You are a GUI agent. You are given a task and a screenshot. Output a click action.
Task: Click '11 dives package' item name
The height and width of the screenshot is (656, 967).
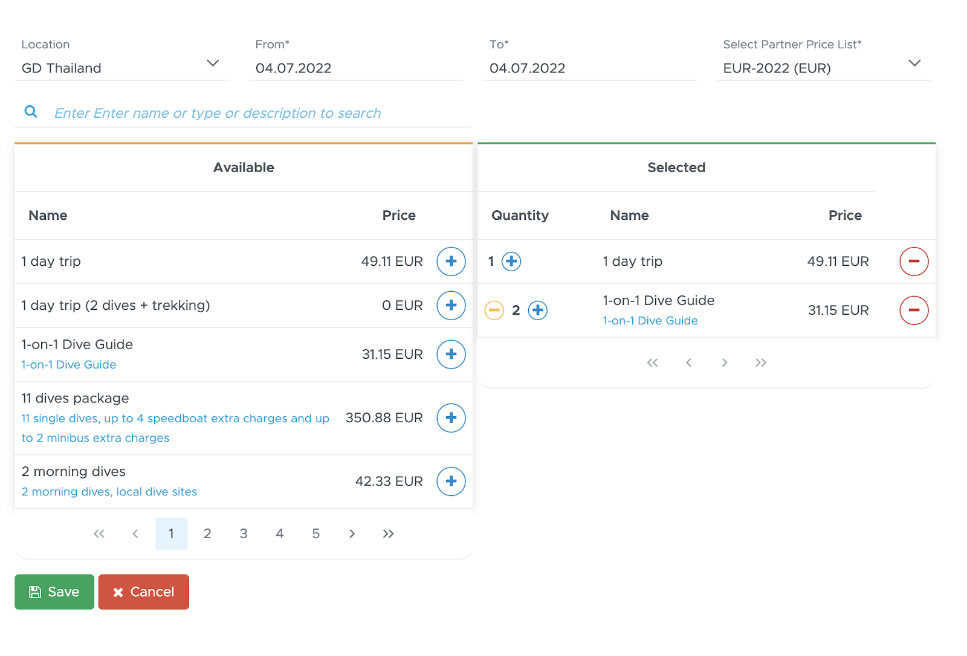tap(76, 399)
